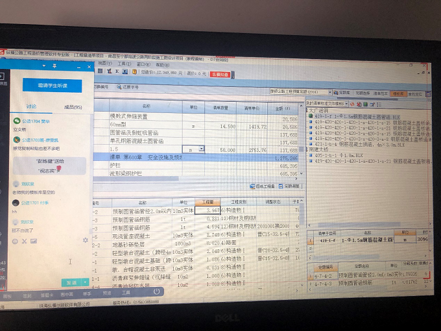Click the 还原字号 toolbar icon
Image resolution: width=441 pixels, height=331 pixels.
[127, 86]
